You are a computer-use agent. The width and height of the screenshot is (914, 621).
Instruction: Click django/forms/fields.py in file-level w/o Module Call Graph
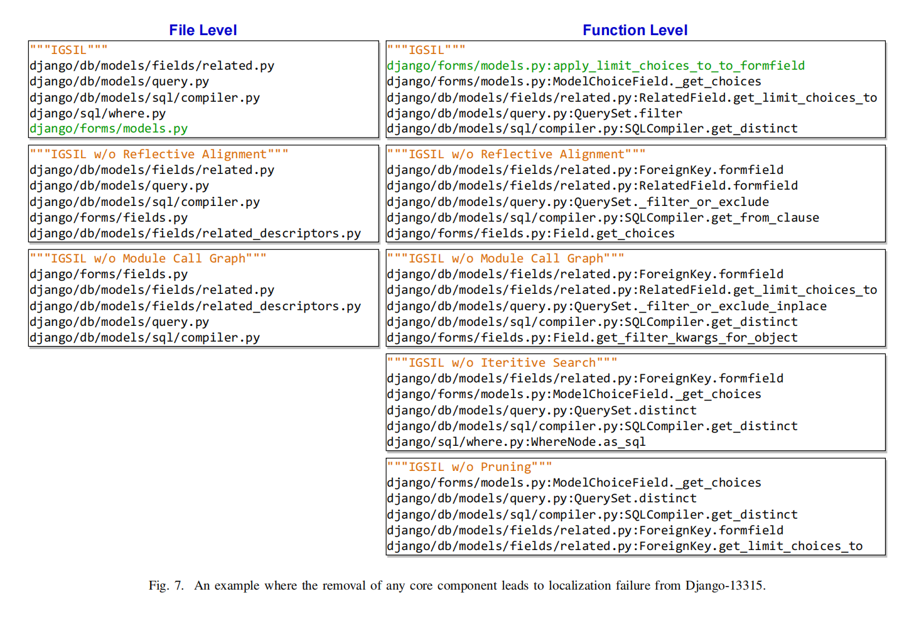tap(109, 274)
